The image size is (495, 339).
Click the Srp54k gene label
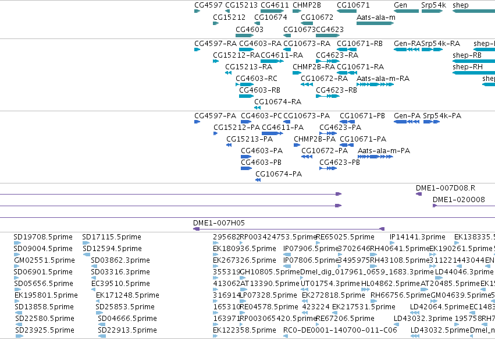(433, 5)
